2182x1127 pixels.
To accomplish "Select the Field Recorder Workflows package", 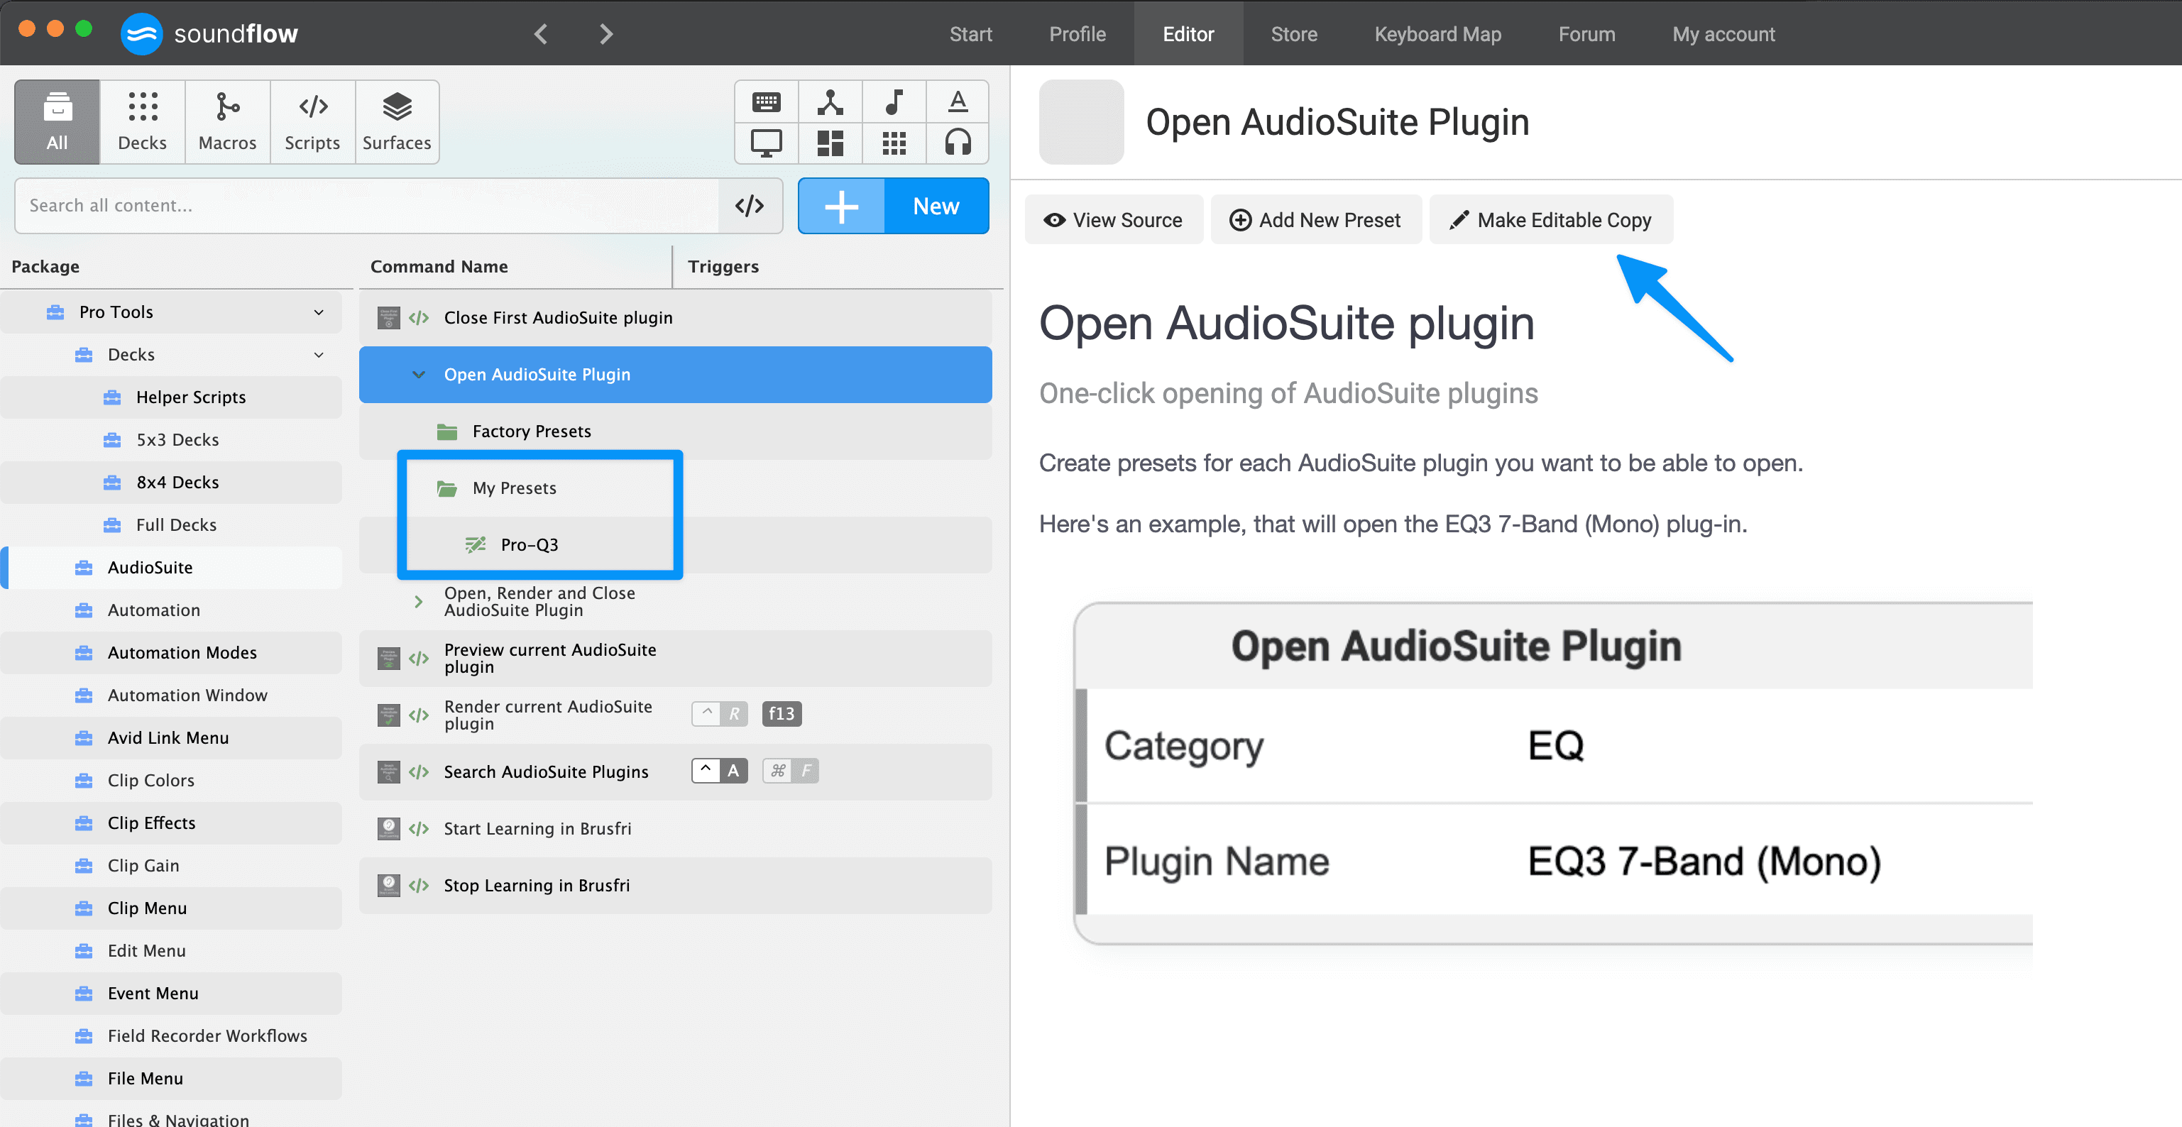I will [171, 1035].
